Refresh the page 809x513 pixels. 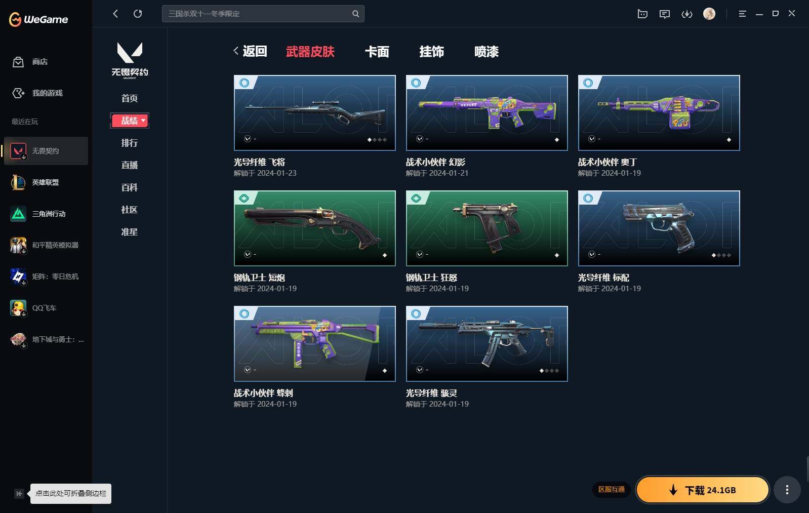[x=138, y=14]
